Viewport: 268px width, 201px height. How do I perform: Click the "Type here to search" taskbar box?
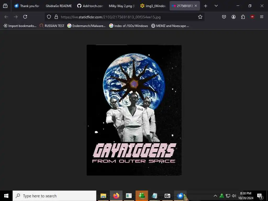(x=54, y=196)
